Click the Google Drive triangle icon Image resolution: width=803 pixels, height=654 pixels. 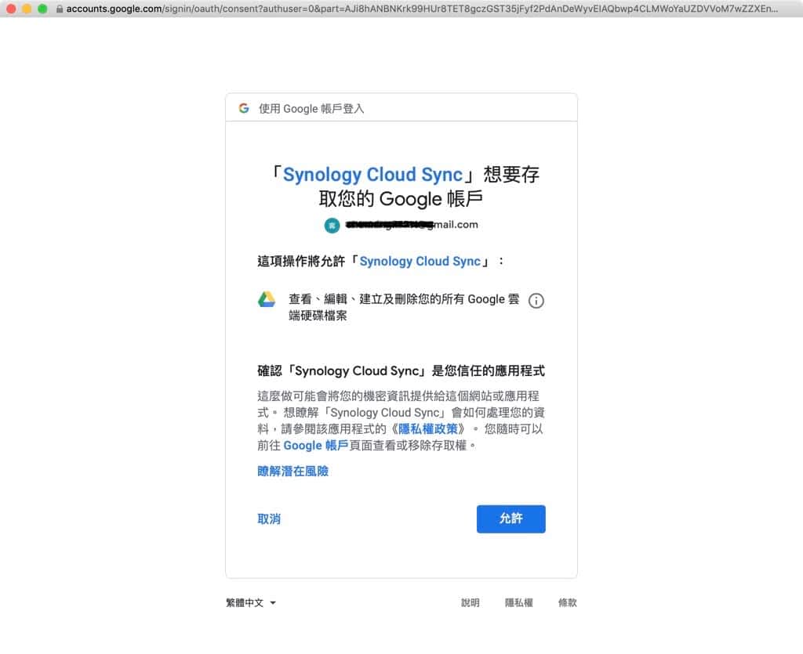[x=267, y=300]
